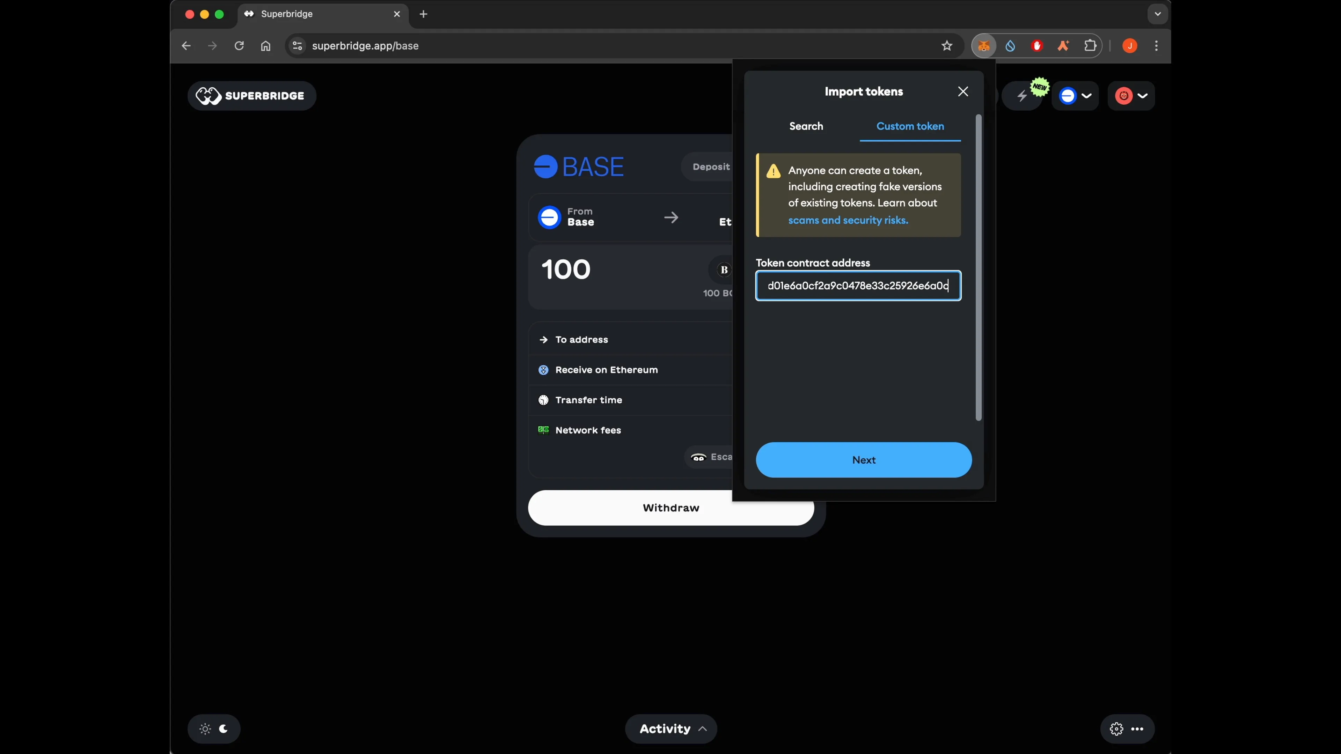Open the more options ellipsis
The height and width of the screenshot is (754, 1341).
click(x=1137, y=729)
